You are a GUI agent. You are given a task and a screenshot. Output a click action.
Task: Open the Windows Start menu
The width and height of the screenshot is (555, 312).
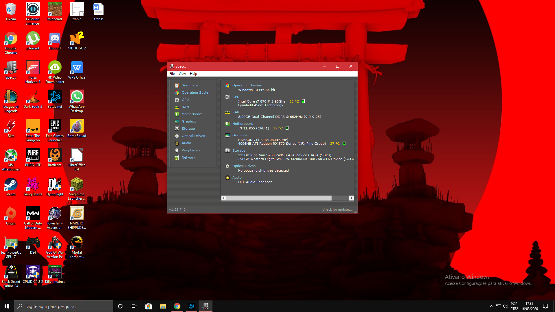click(x=7, y=306)
